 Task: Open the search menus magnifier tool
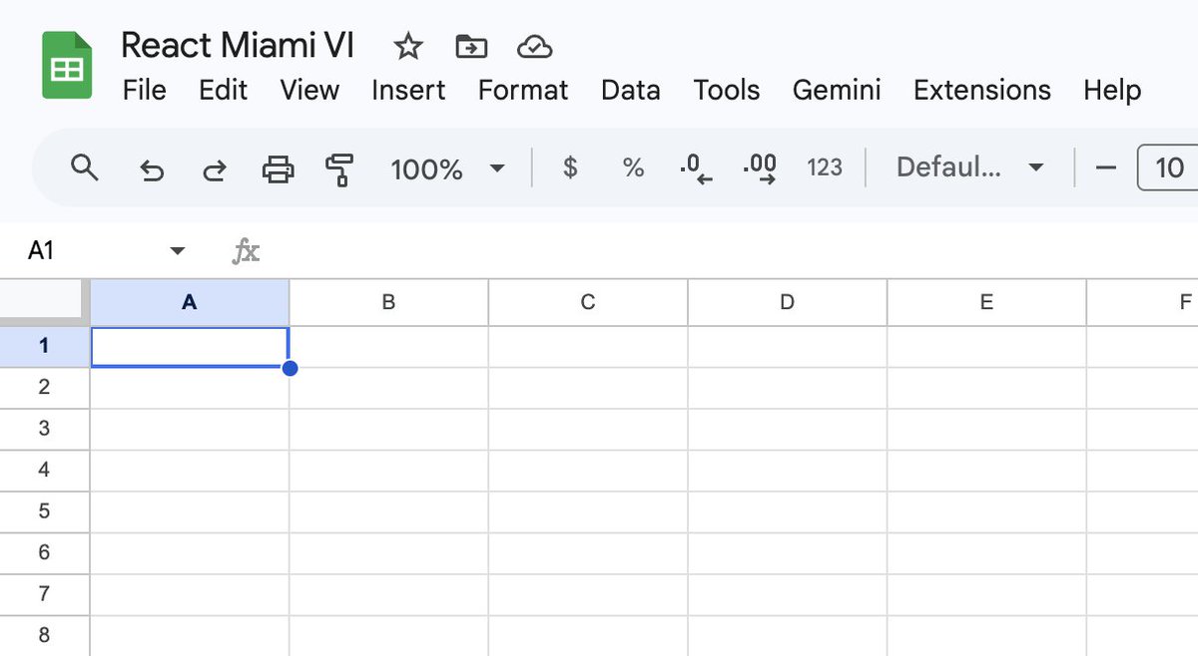[85, 167]
